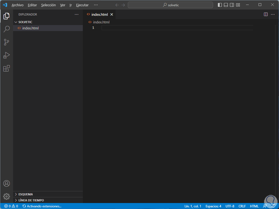Click the Activando extensiones status item
Screen dimensions: 279x209
pyautogui.click(x=42, y=206)
